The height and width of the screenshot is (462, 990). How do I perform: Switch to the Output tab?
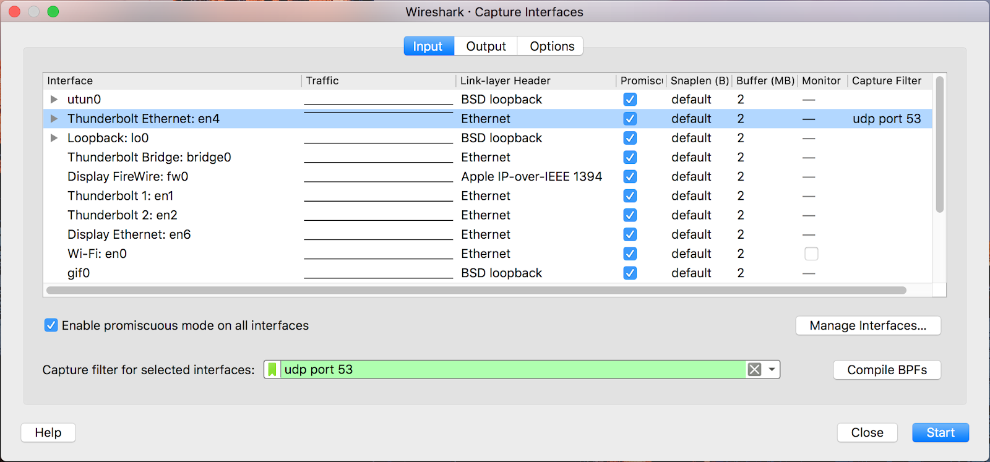coord(486,46)
